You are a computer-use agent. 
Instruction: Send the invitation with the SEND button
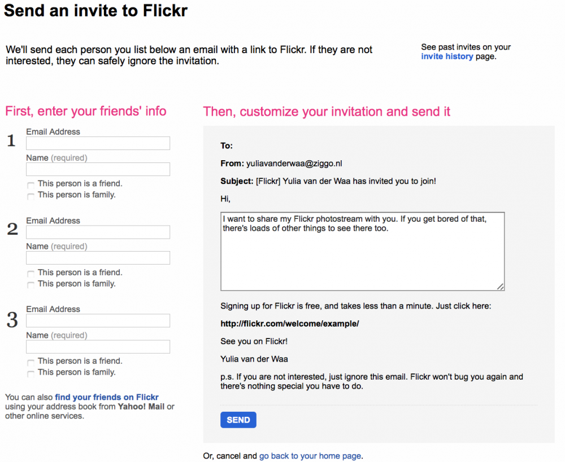coord(238,420)
